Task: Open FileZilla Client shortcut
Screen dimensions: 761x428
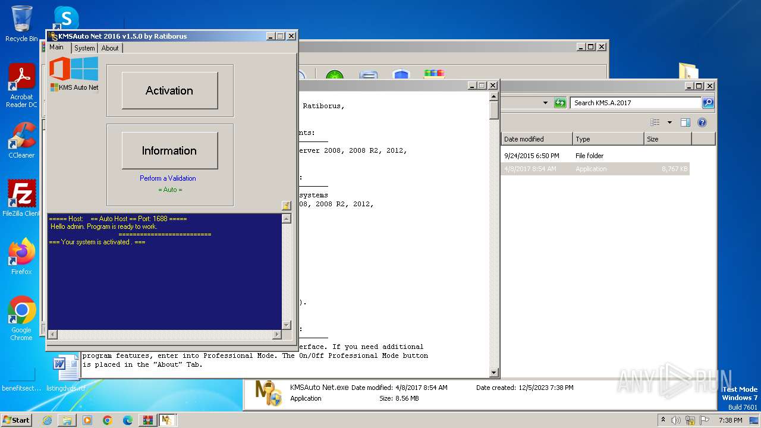Action: coord(21,198)
